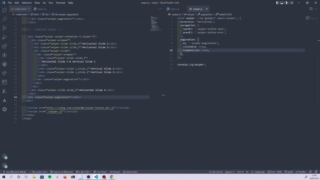Open the Help menu
320x180 pixels.
(70, 3)
